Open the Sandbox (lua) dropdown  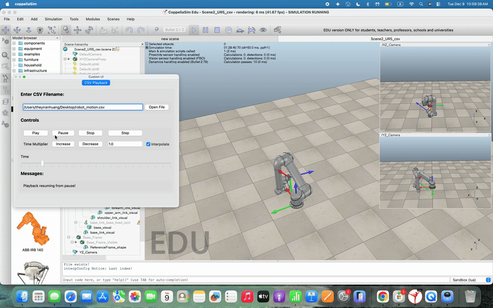471,280
